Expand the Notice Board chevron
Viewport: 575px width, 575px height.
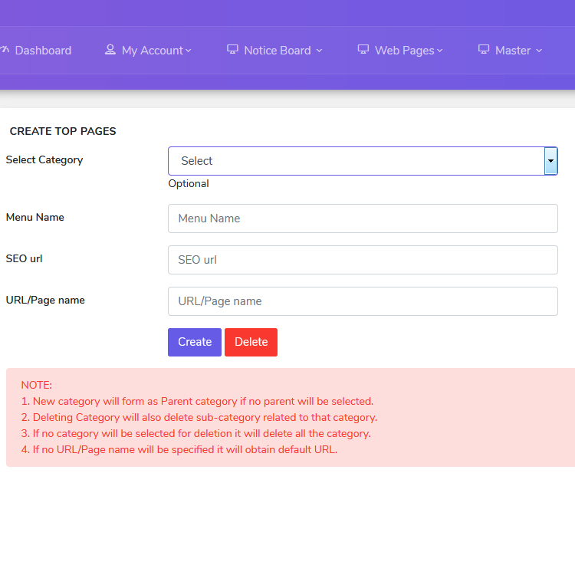coord(319,51)
